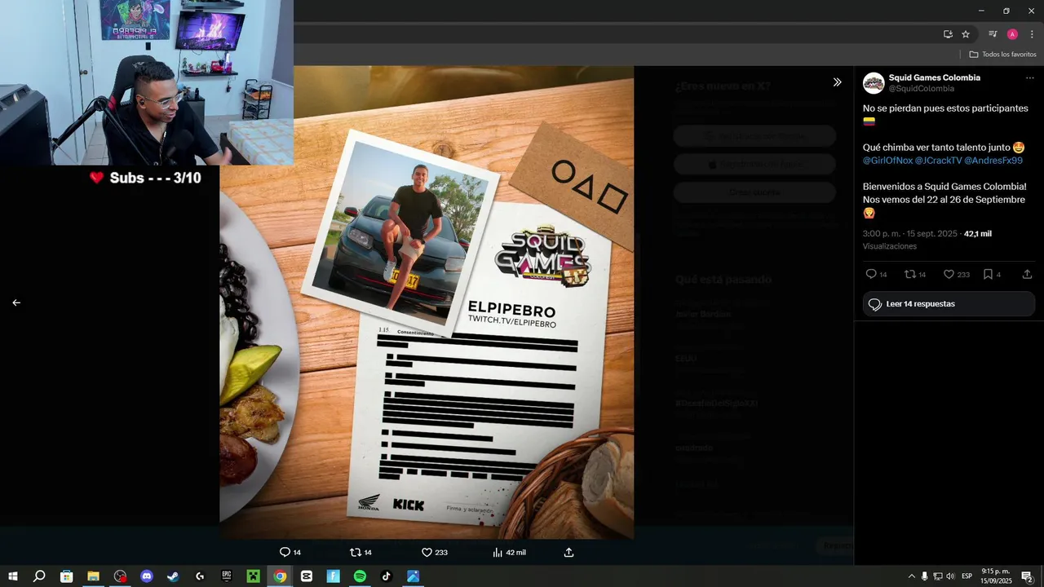This screenshot has width=1044, height=587.
Task: Click the repost icon below the photo
Action: (355, 552)
